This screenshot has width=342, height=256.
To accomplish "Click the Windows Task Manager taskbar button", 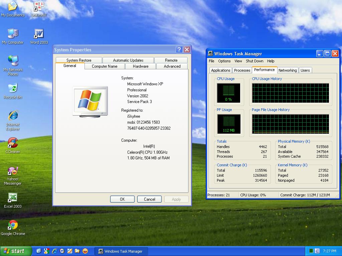I will pyautogui.click(x=121, y=251).
